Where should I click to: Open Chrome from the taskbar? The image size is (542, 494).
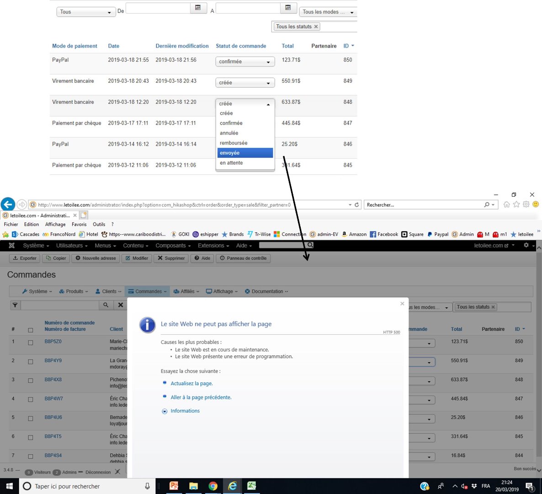pyautogui.click(x=213, y=486)
